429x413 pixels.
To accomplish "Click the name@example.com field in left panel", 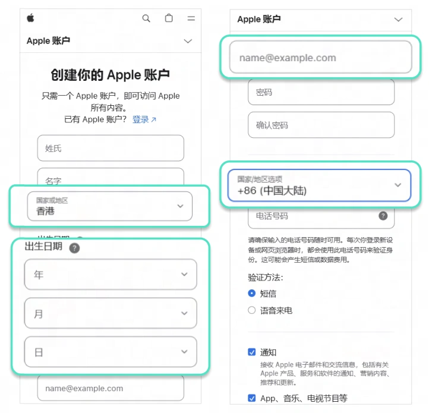I will [x=111, y=388].
